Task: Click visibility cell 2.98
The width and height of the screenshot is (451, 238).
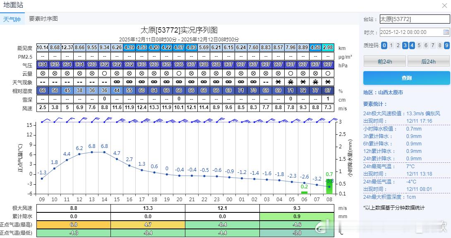Action: click(328, 48)
